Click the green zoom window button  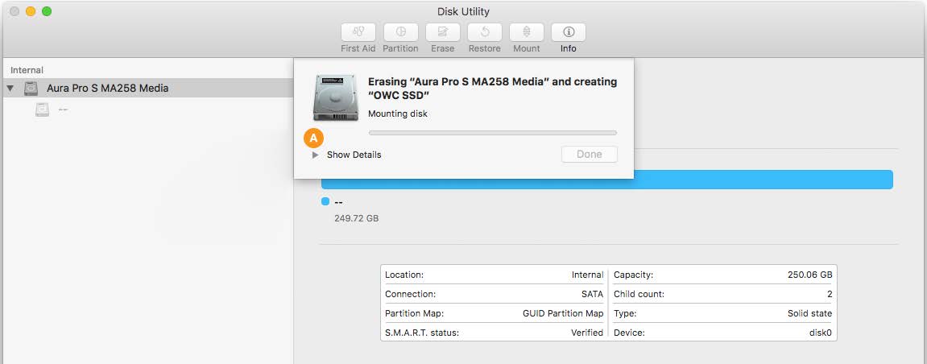(x=47, y=11)
